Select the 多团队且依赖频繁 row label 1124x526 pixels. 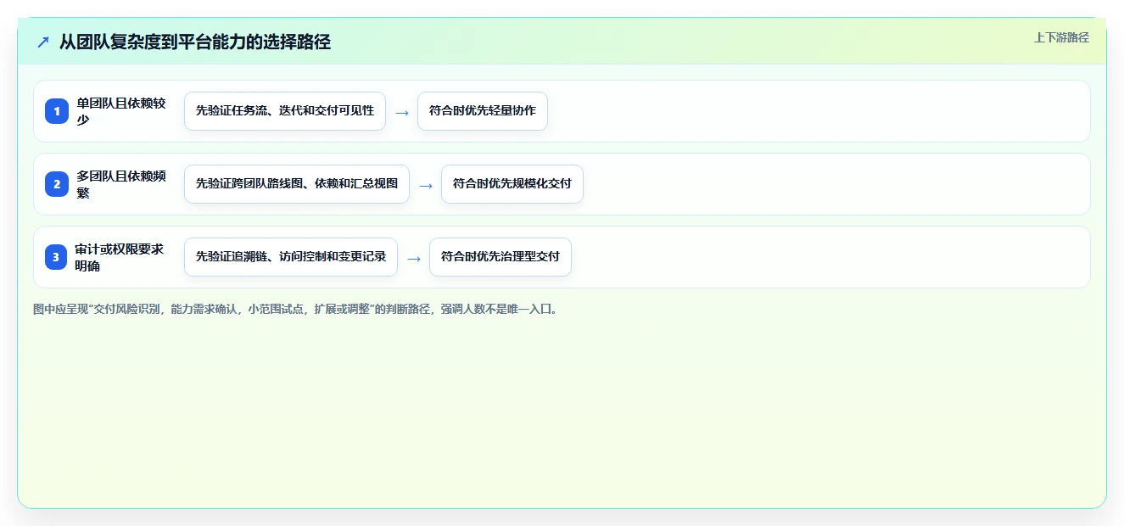(121, 184)
